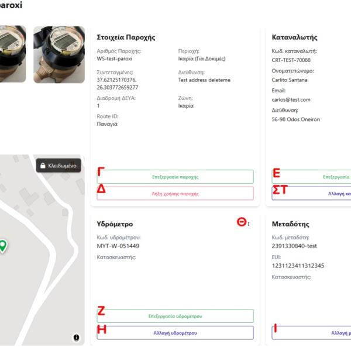Click the meter code MYT-W-051449

tap(118, 246)
